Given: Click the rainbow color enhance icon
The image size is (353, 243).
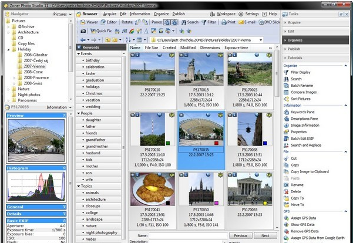Looking at the screenshot, I should [x=132, y=31].
